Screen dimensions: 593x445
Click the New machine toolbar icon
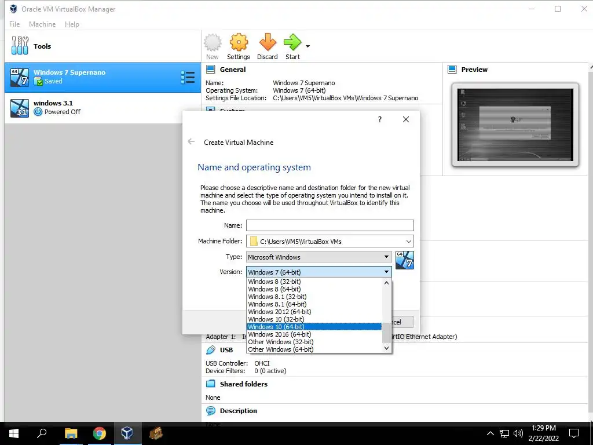click(x=213, y=46)
